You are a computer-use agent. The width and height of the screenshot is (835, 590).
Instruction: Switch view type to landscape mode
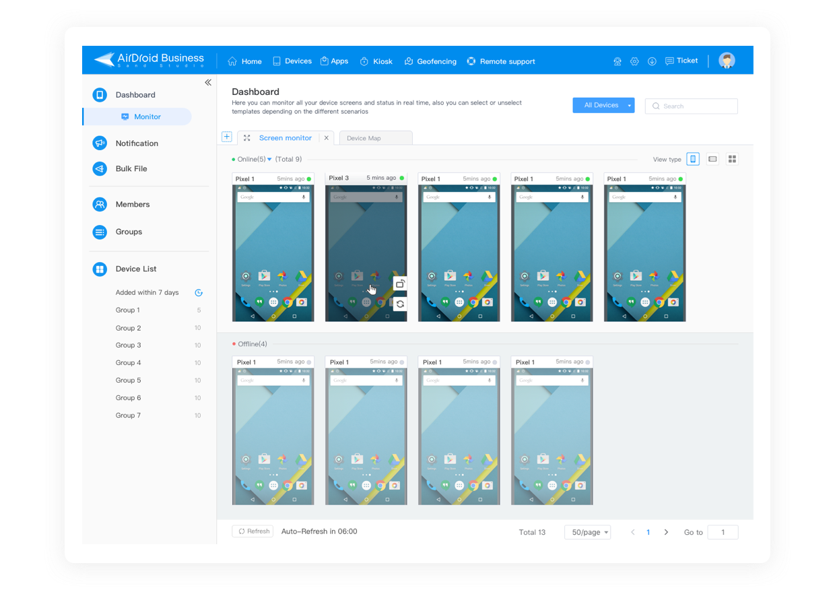tap(713, 159)
